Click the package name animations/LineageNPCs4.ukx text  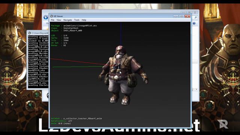(x=80, y=26)
